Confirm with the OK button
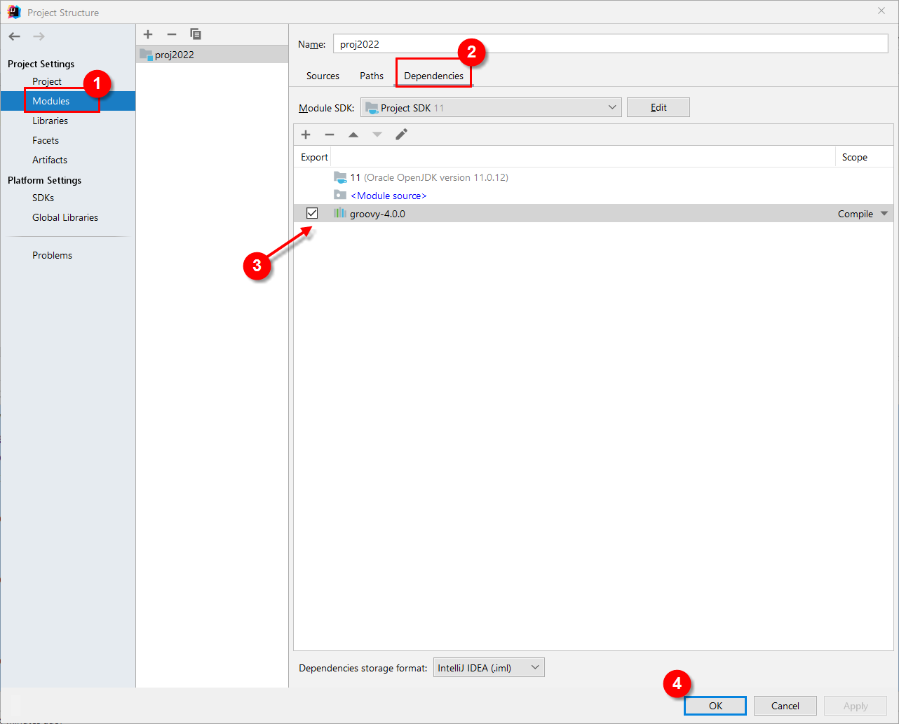 click(x=715, y=706)
